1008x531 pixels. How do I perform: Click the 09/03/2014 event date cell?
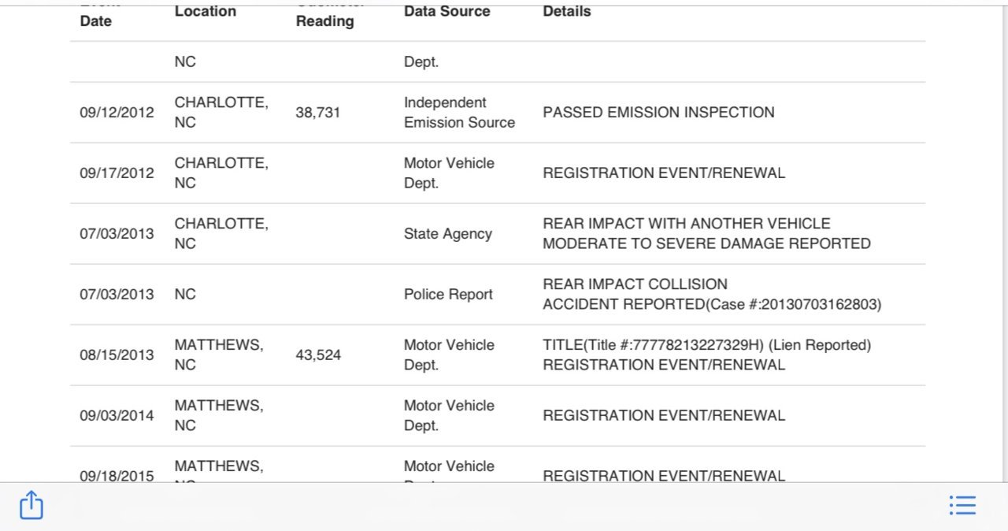coord(117,416)
